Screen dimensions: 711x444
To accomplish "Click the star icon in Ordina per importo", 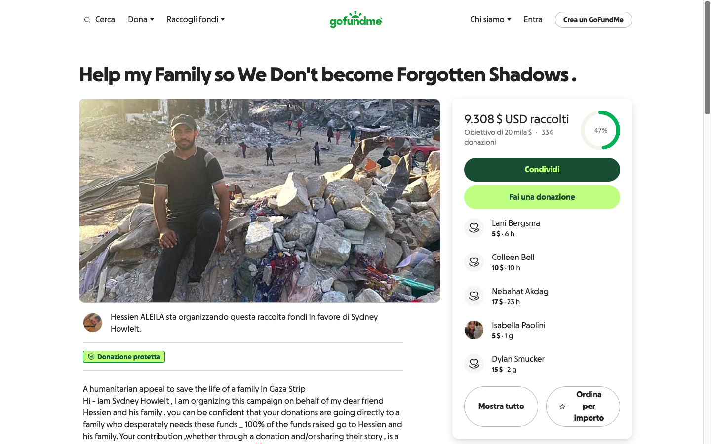I will coord(562,407).
